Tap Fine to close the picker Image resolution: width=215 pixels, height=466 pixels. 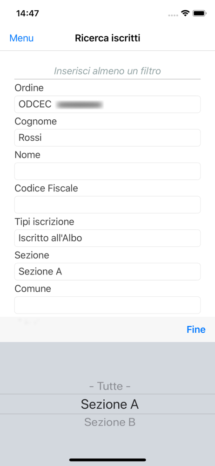tap(196, 329)
